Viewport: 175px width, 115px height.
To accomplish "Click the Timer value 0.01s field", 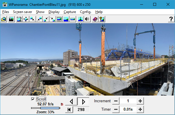I will point(128,109).
